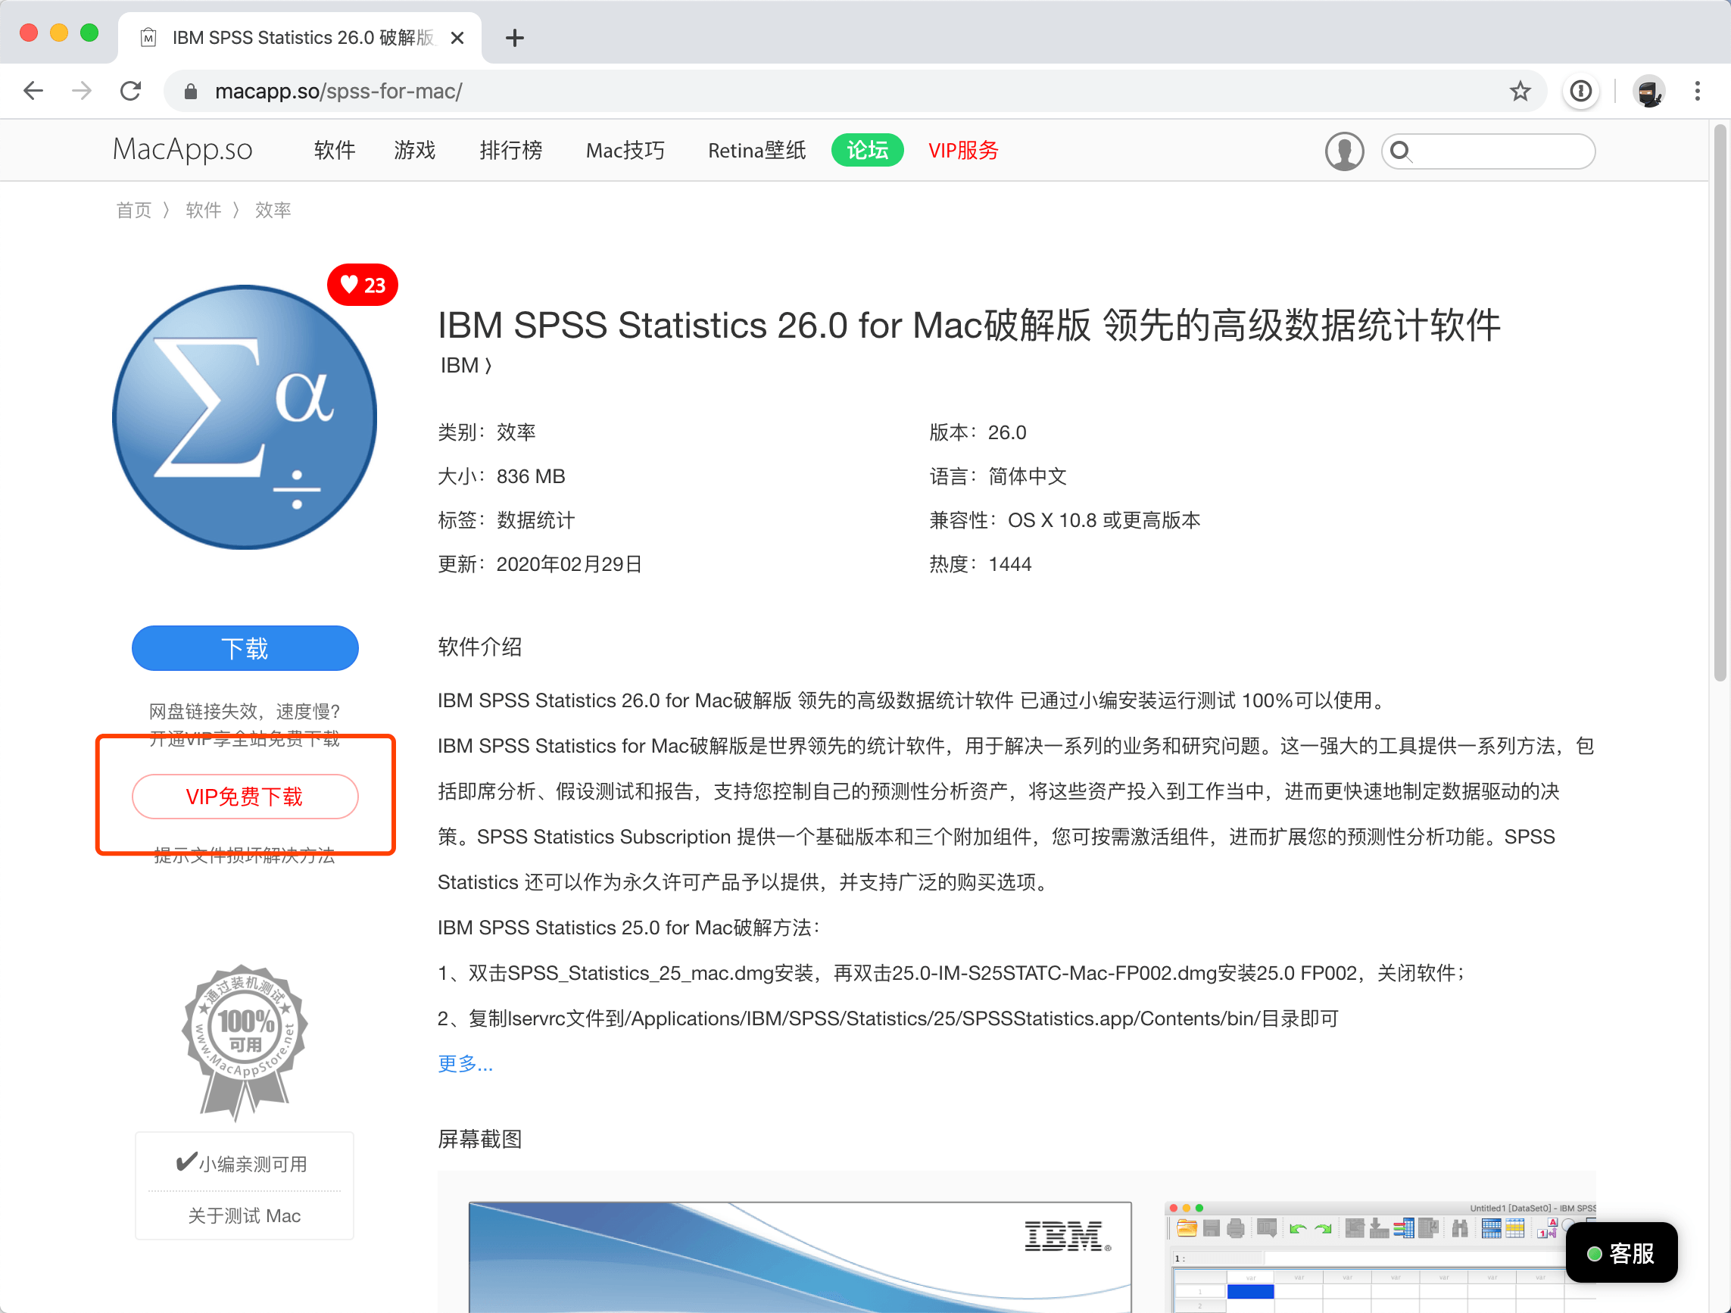Viewport: 1731px width, 1313px height.
Task: Click the MacApp.so logo
Action: (x=182, y=149)
